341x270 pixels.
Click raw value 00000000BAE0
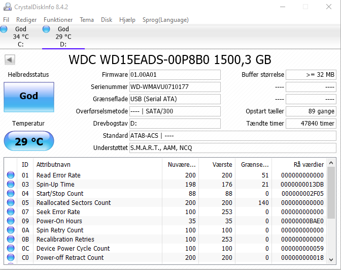302,221
